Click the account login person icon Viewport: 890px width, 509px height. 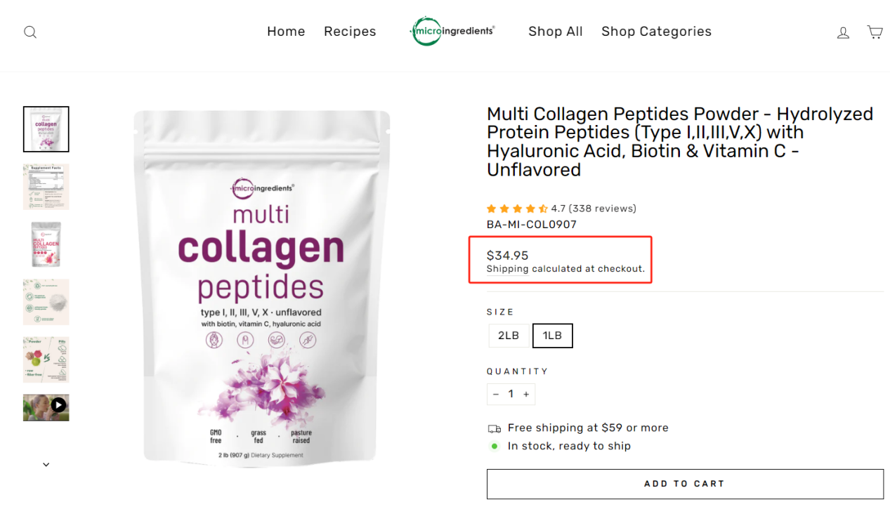coord(843,32)
